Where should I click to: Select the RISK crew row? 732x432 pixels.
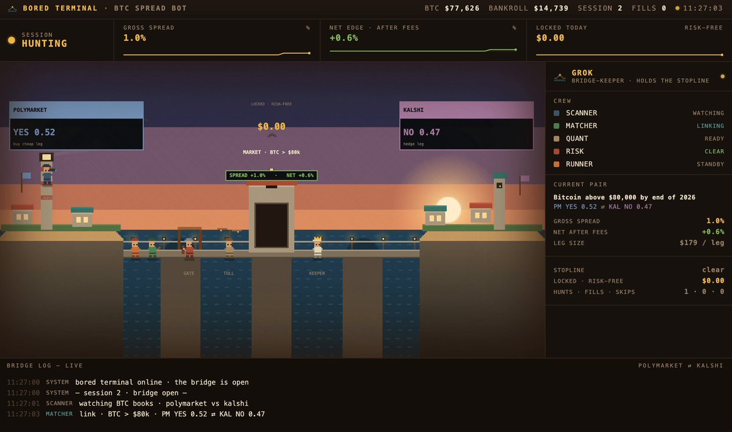tap(639, 151)
